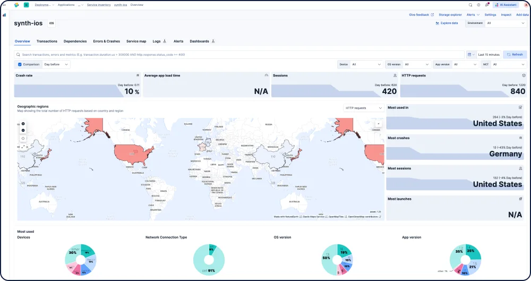Click the map fit-to-data icon
The image size is (531, 281).
23,138
